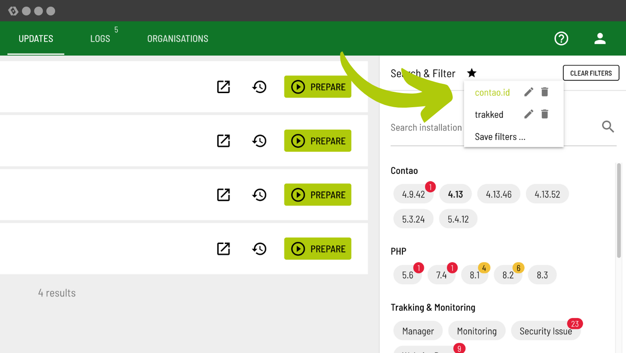626x353 pixels.
Task: Click Prepare button in third row
Action: tap(317, 195)
